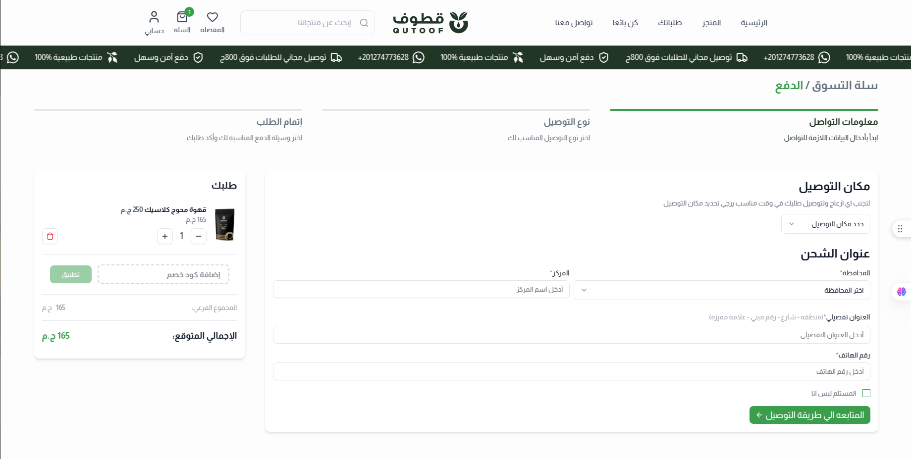Click the coffee product thumbnail image

pos(225,224)
